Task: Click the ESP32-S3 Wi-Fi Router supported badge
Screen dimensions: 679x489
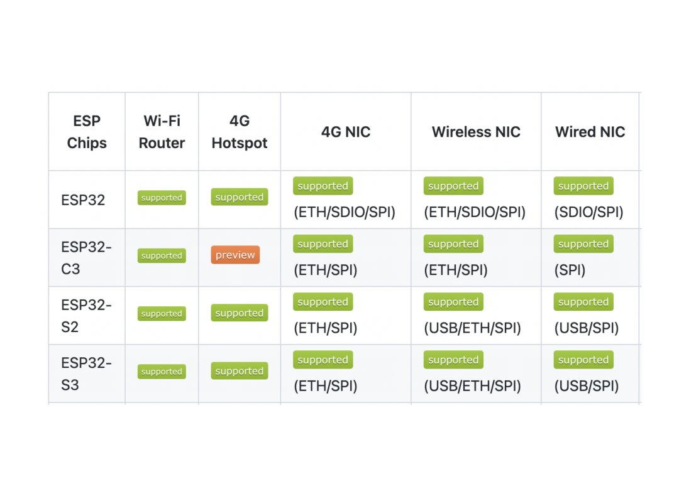Action: [x=162, y=372]
